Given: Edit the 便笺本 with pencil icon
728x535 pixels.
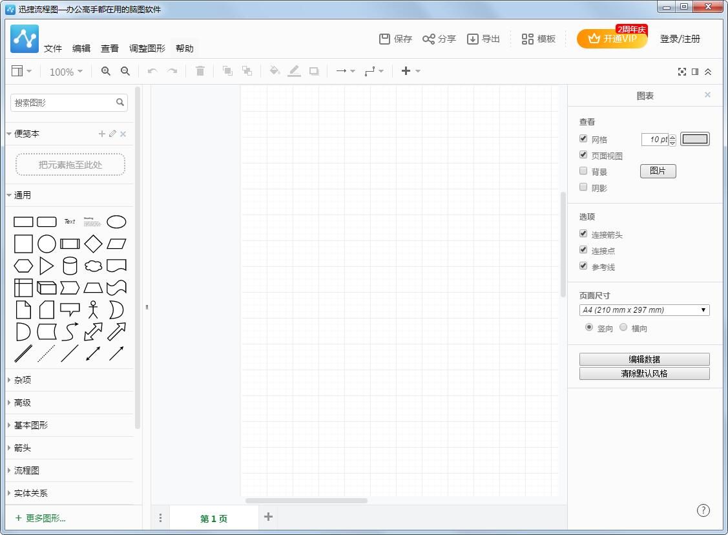Looking at the screenshot, I should (113, 134).
